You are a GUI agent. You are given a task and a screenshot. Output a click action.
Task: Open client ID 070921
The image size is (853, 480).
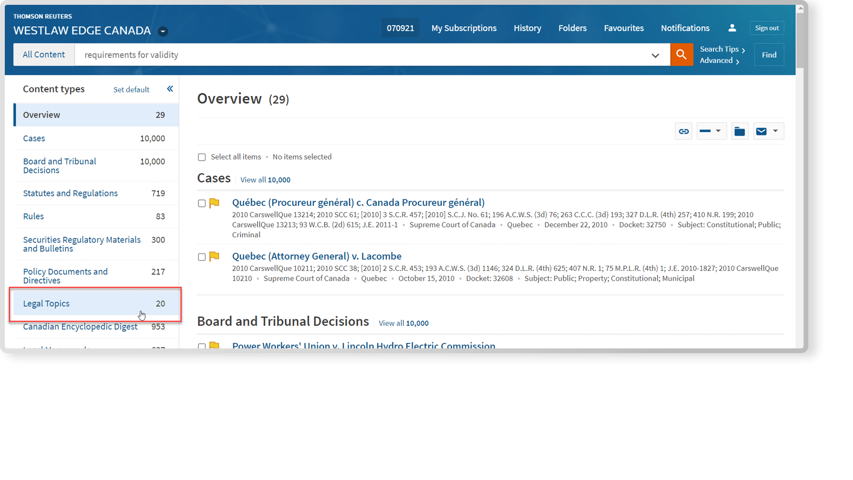pos(400,28)
